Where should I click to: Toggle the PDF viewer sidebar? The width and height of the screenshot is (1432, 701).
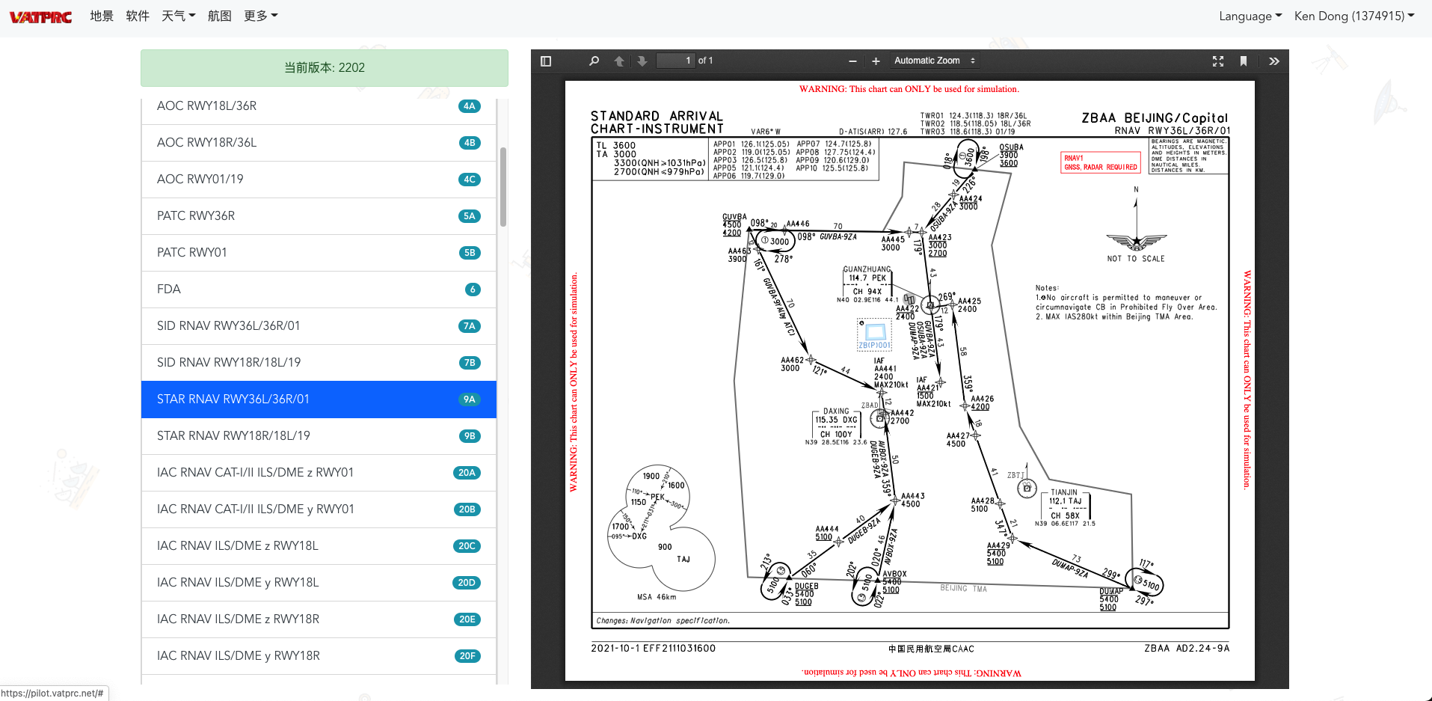[546, 61]
